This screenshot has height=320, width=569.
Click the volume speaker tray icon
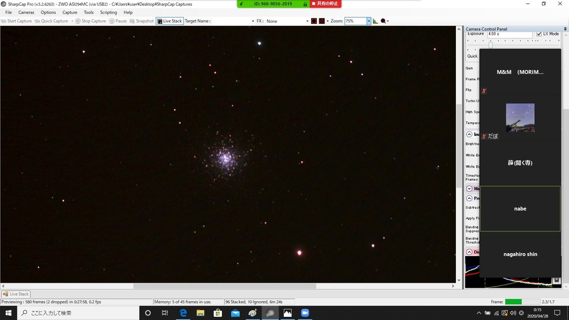tap(513, 313)
